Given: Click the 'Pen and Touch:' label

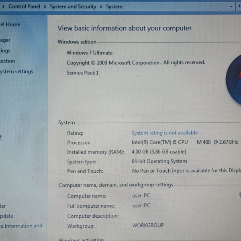Looking at the screenshot, I should (x=85, y=171).
